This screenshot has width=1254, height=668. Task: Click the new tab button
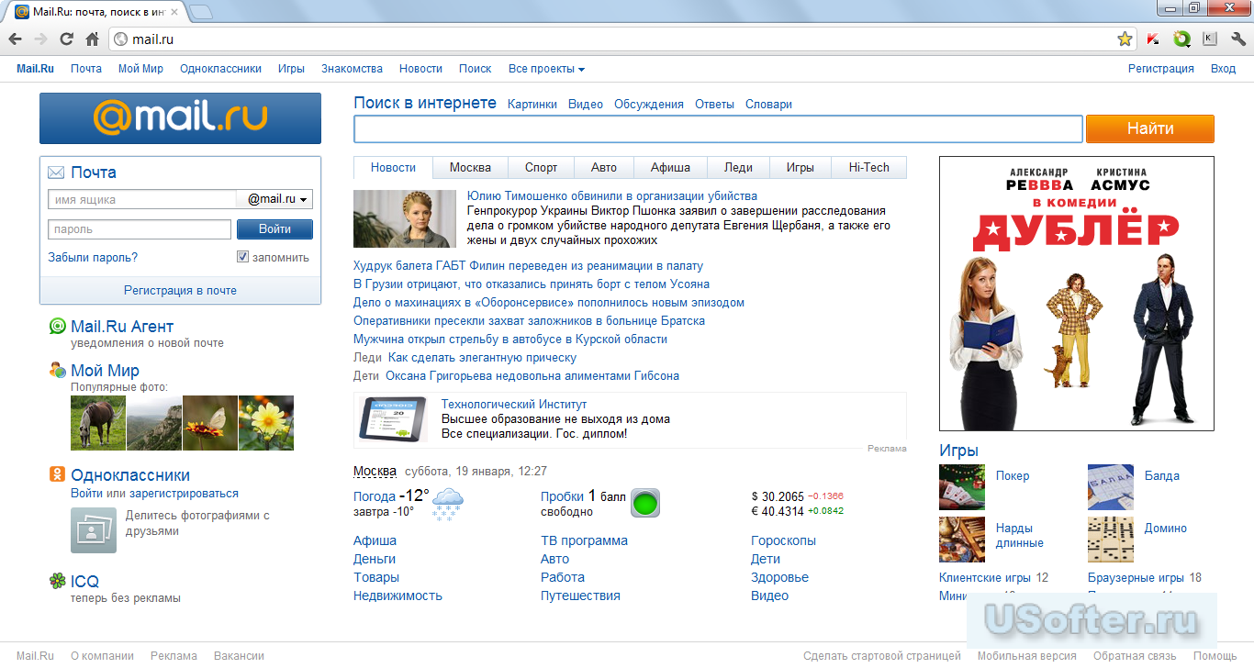click(x=200, y=12)
